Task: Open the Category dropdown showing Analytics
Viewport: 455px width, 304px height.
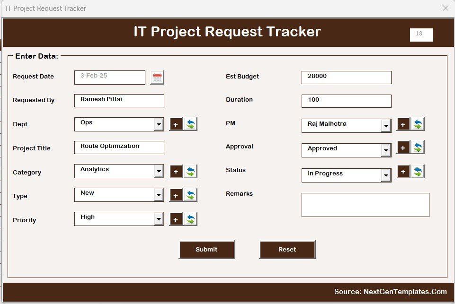Action: click(x=159, y=172)
